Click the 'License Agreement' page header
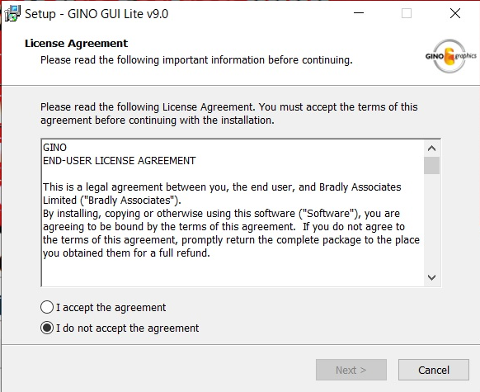 [x=76, y=44]
